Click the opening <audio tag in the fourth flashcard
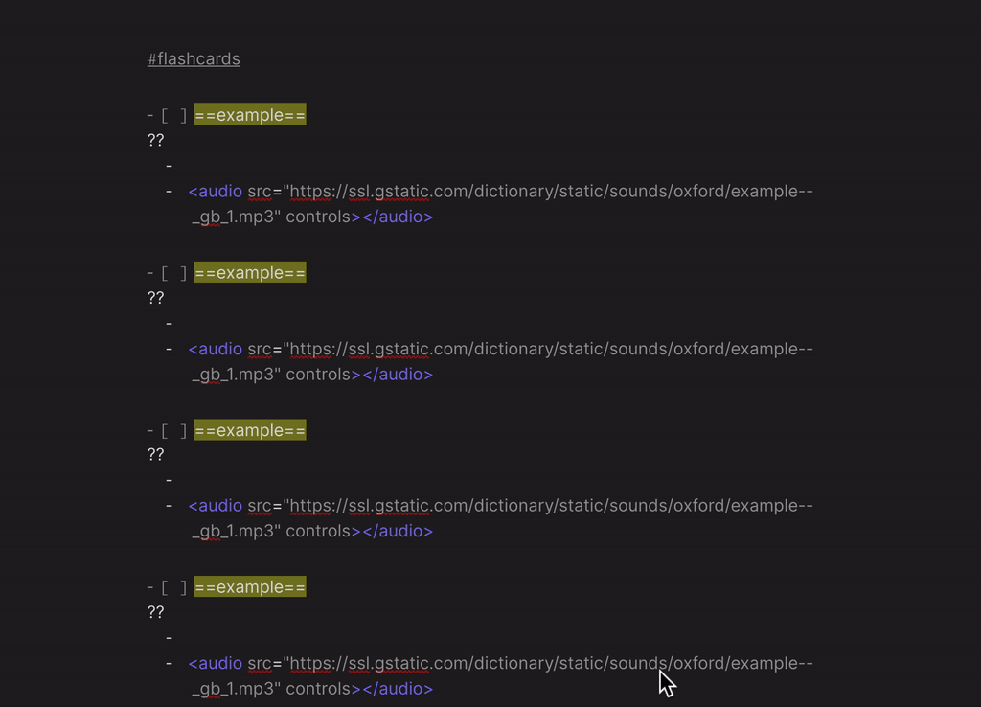The image size is (981, 707). (x=216, y=663)
